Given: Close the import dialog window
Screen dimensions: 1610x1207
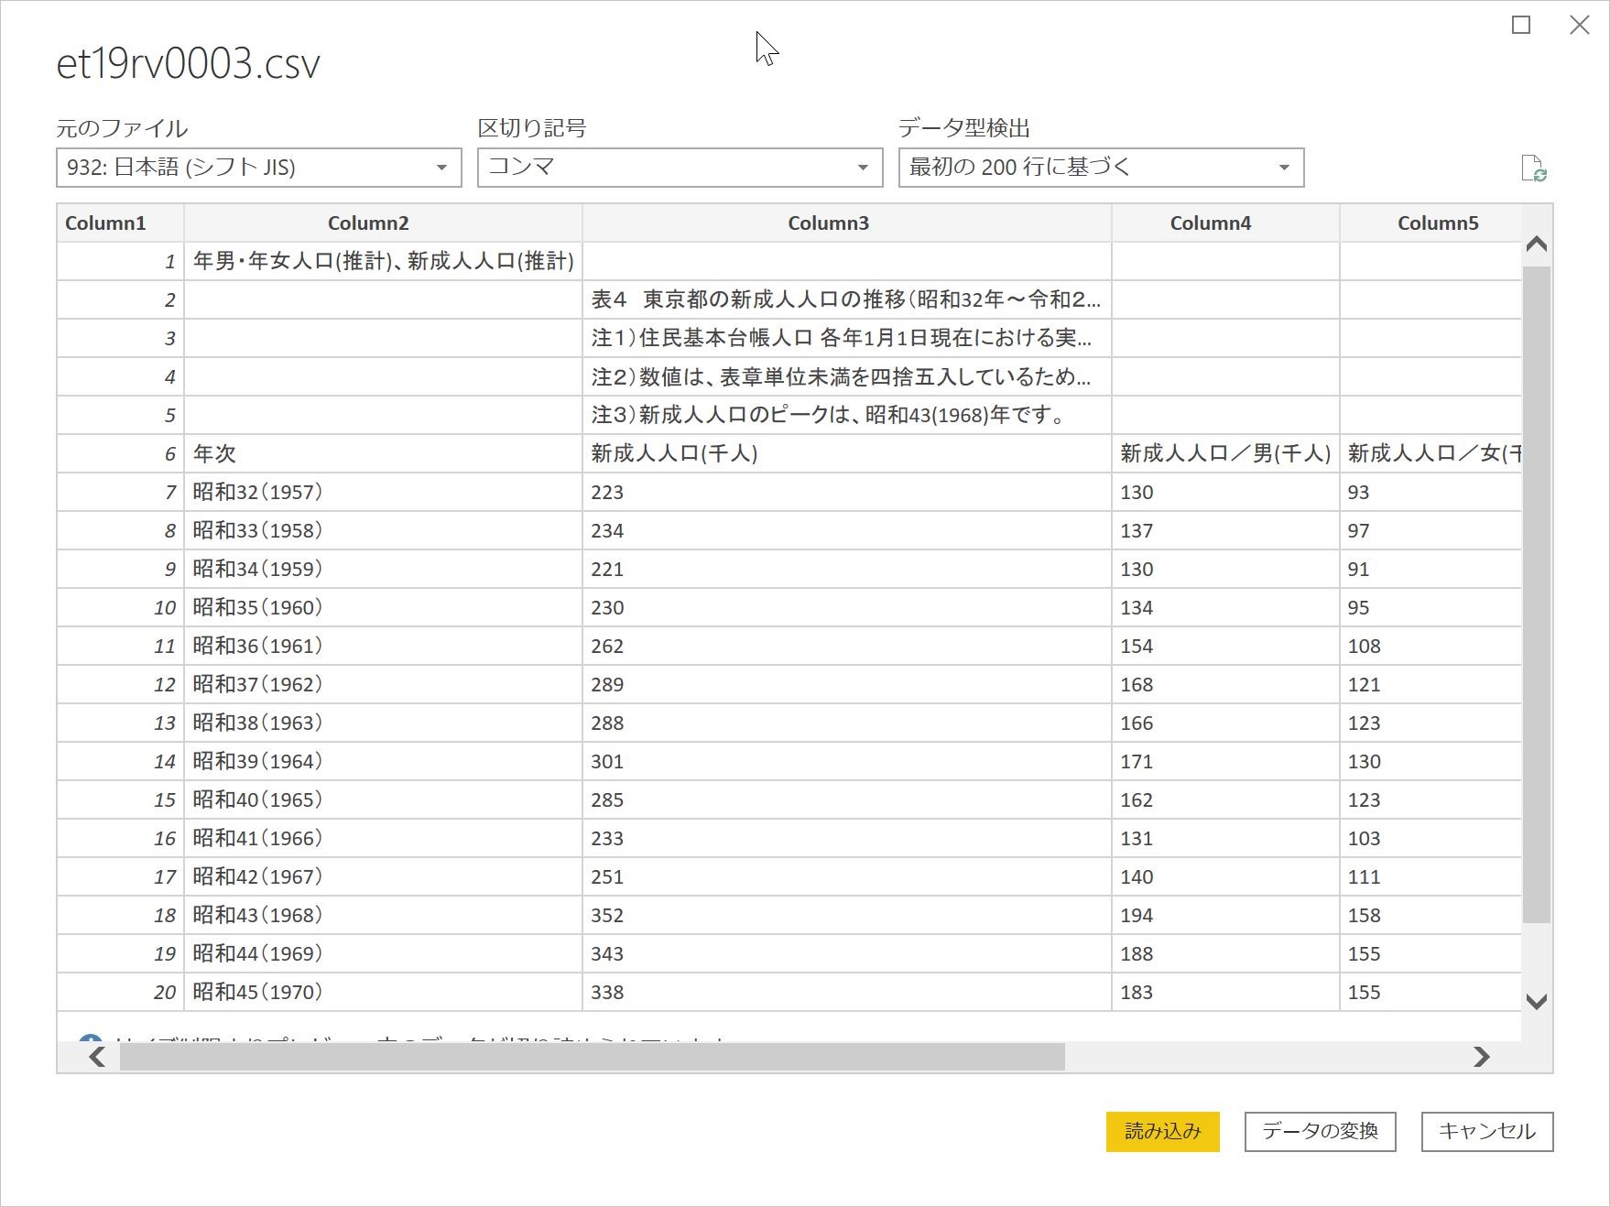Looking at the screenshot, I should (1580, 26).
